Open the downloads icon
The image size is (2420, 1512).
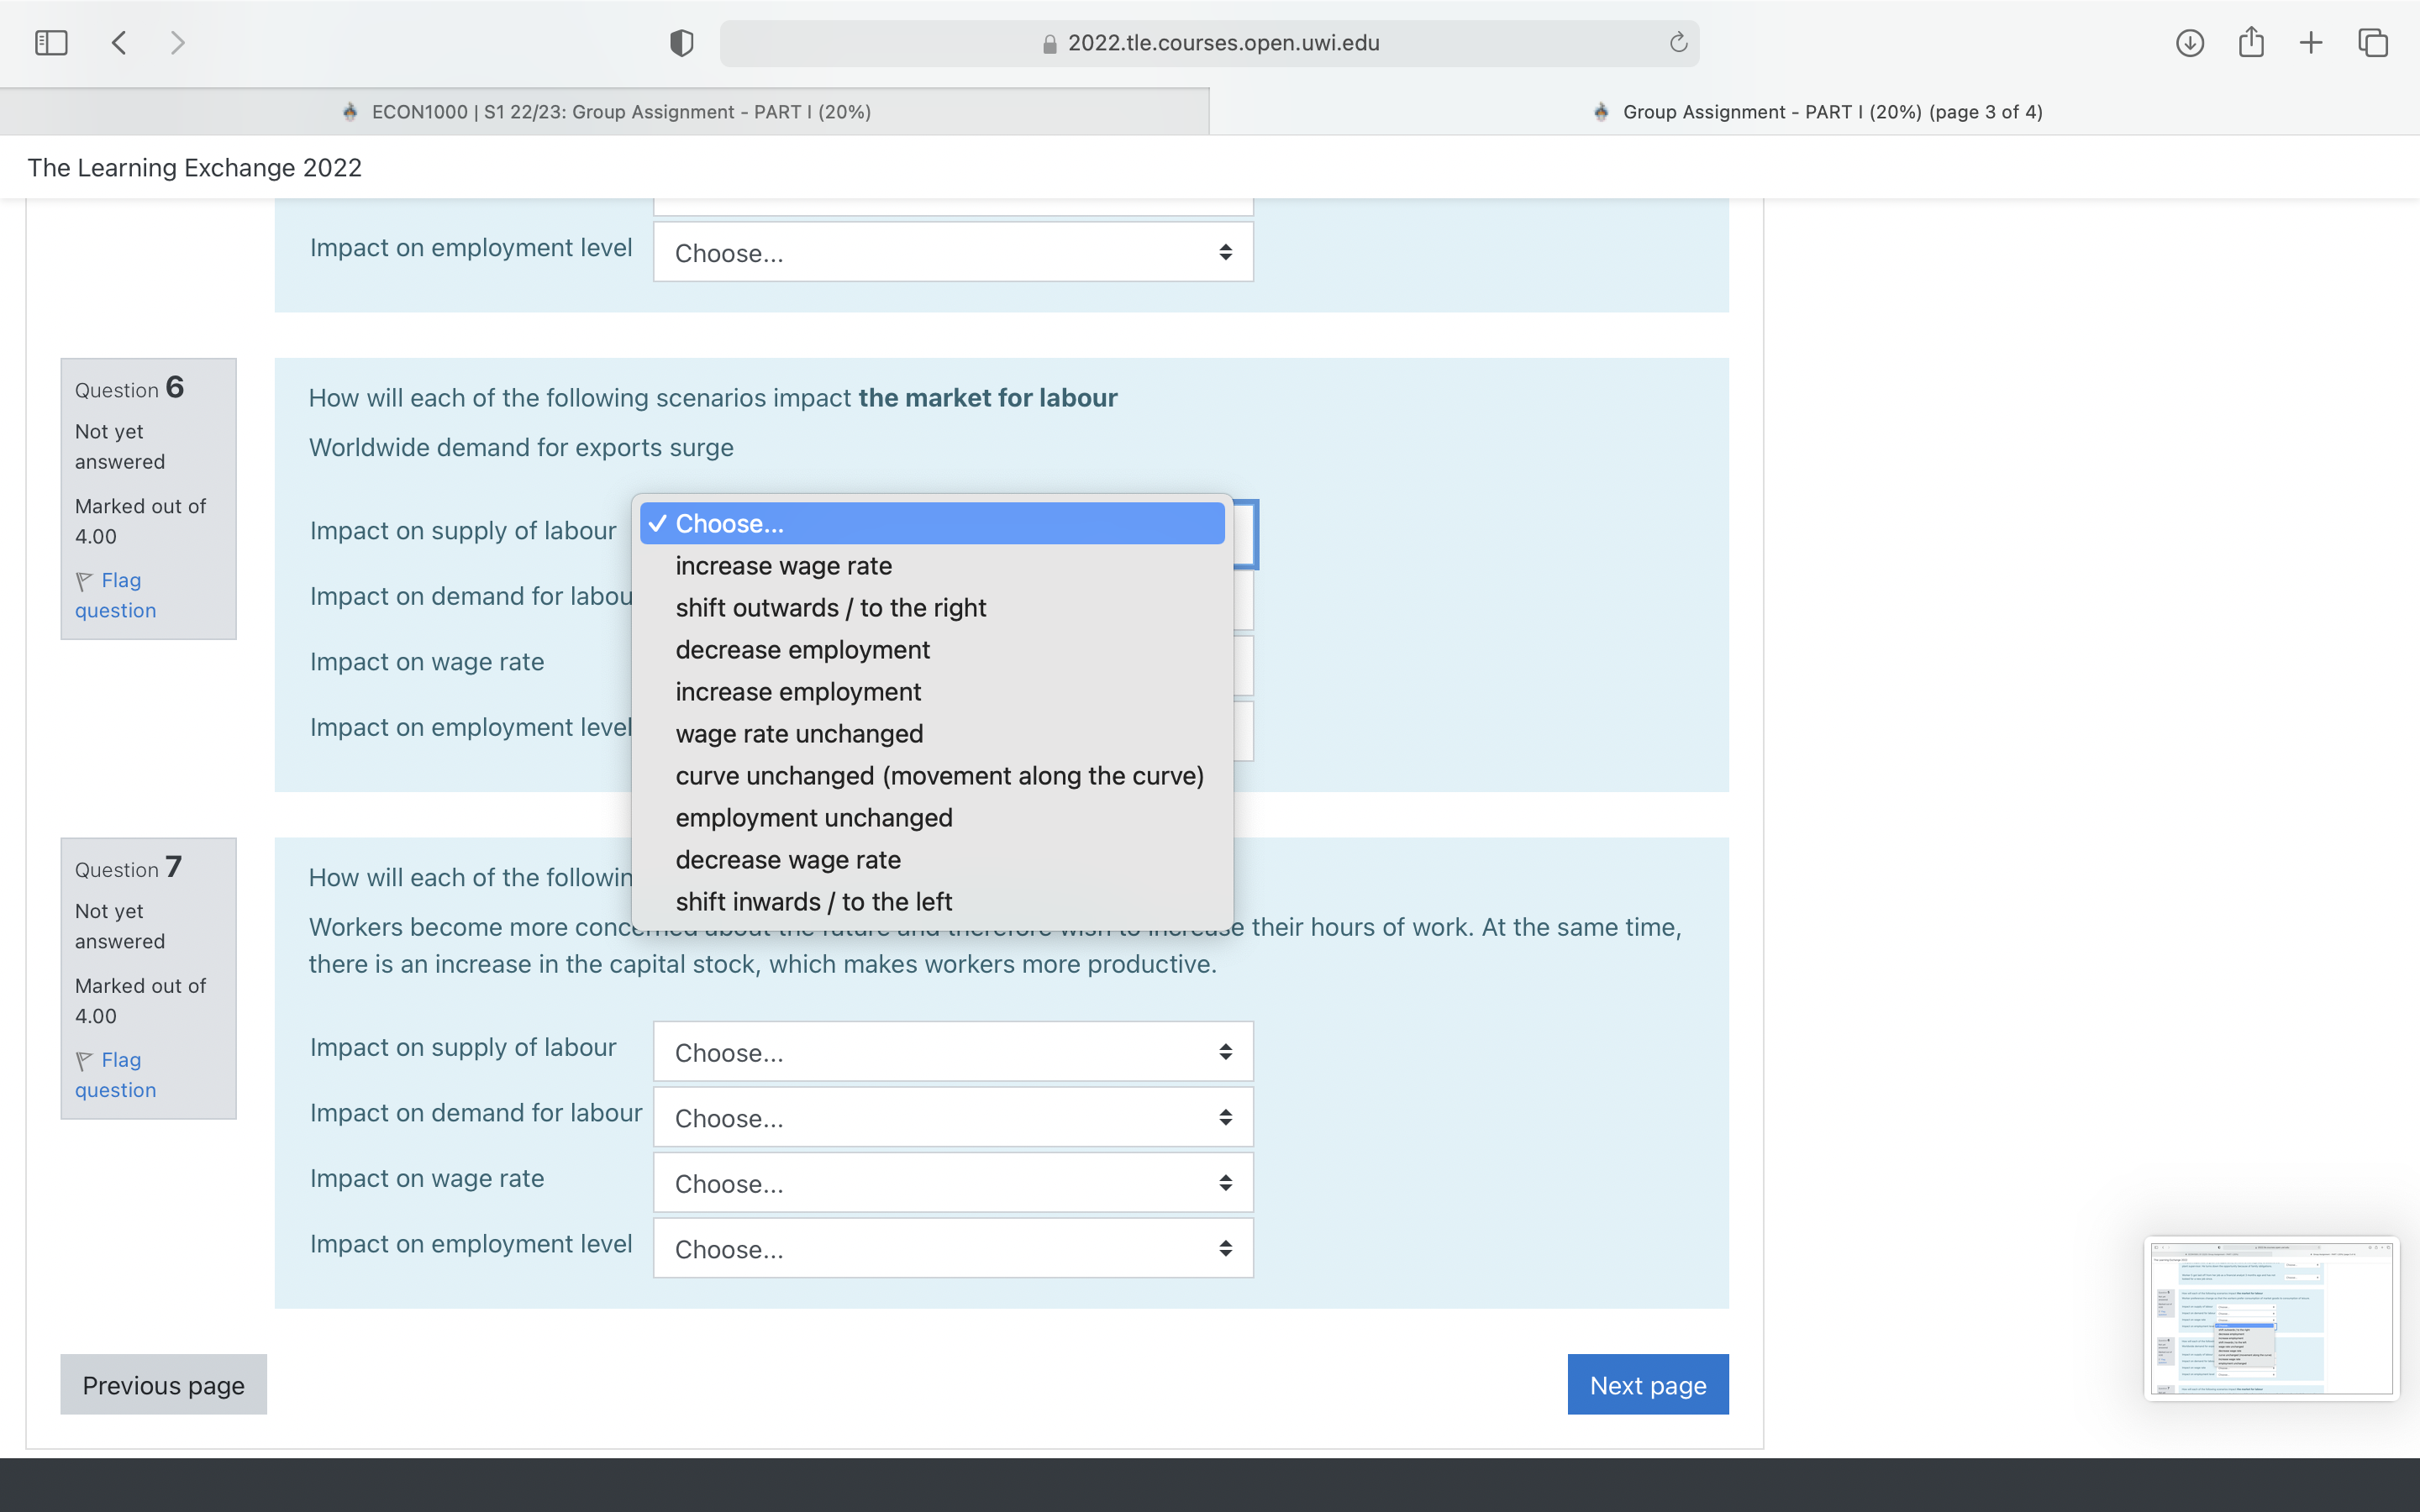pos(2189,43)
